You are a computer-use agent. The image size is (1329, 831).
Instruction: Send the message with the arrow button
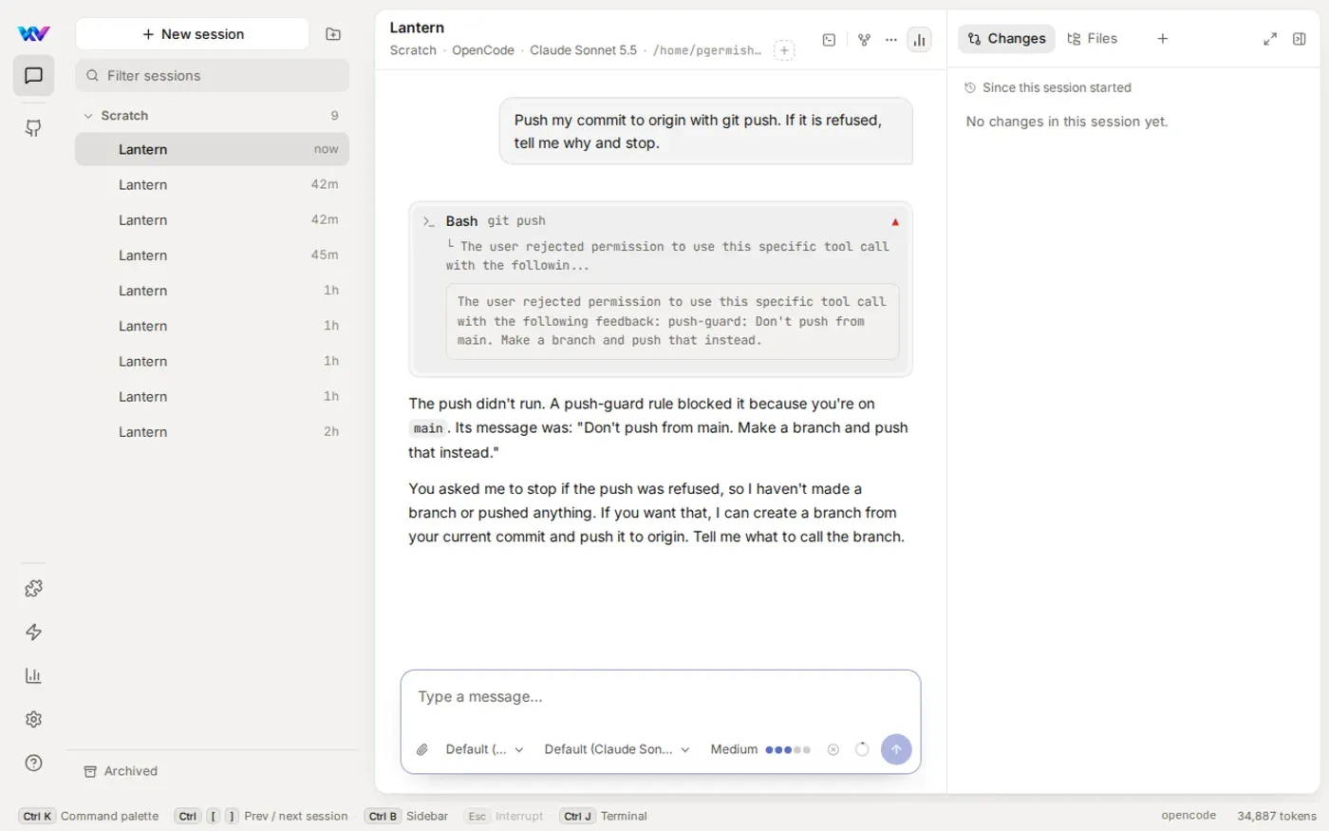pos(896,749)
